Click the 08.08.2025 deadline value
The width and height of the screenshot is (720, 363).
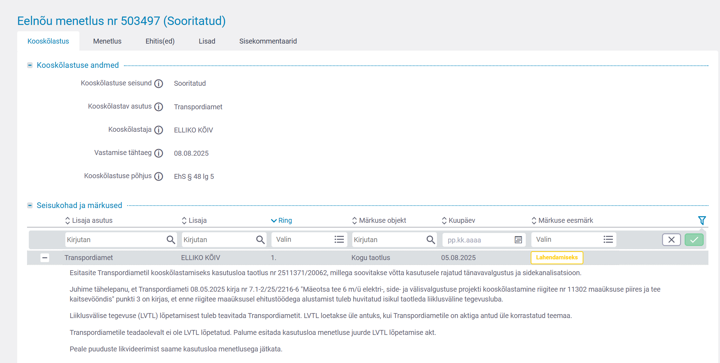191,153
